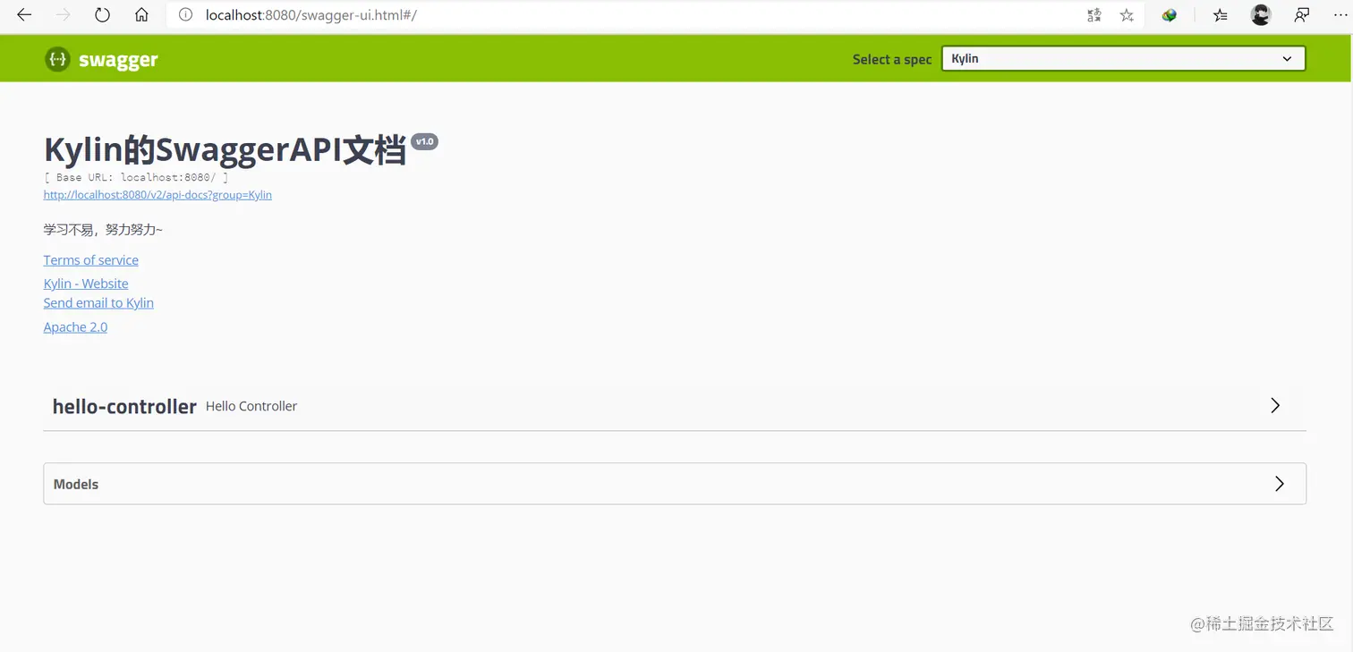Viewport: 1353px width, 652px height.
Task: Open the favorites list icon
Action: coord(1221,15)
